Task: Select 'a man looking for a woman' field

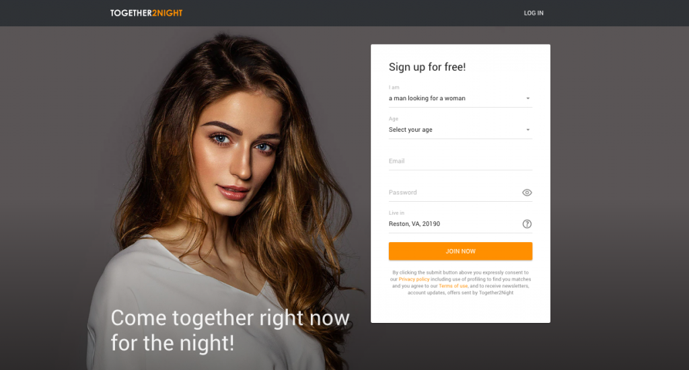Action: (460, 98)
